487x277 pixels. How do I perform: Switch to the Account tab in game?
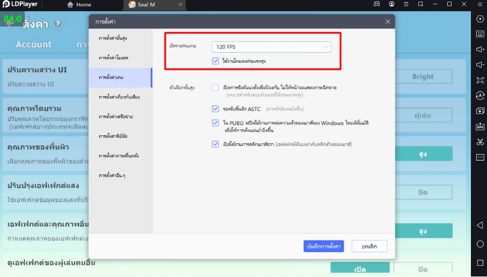coord(34,45)
